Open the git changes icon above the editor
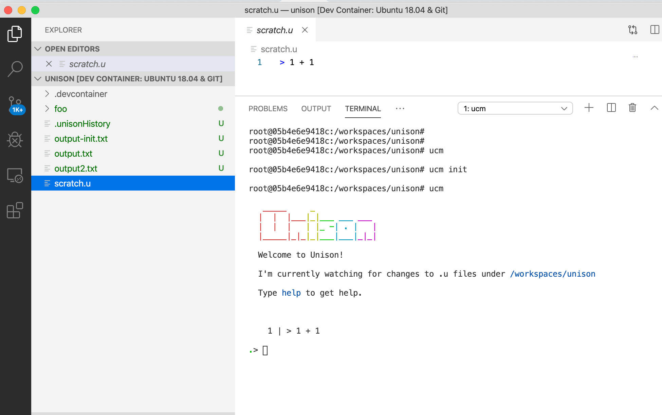Viewport: 662px width, 415px height. click(x=633, y=30)
